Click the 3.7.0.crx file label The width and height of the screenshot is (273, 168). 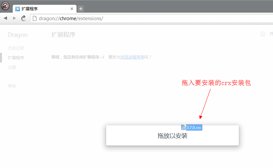pos(194,128)
